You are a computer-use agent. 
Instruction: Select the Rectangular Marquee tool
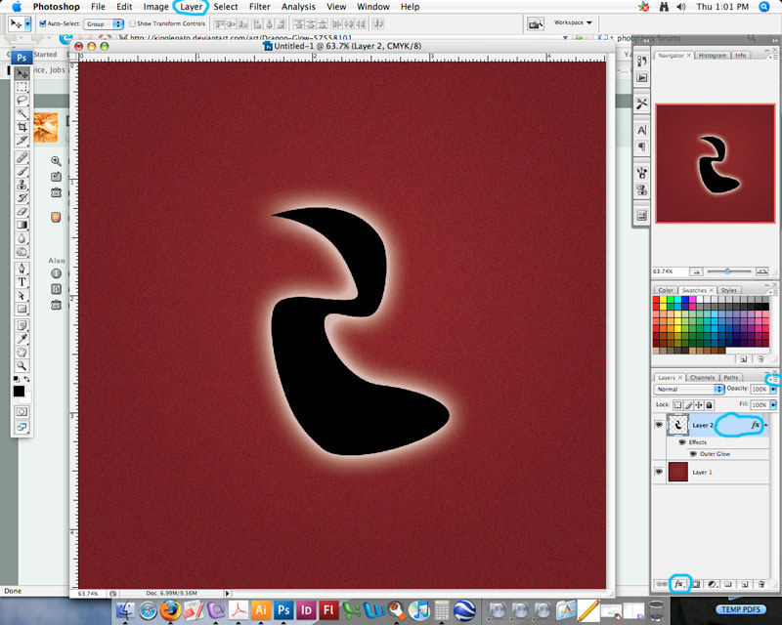(22, 87)
